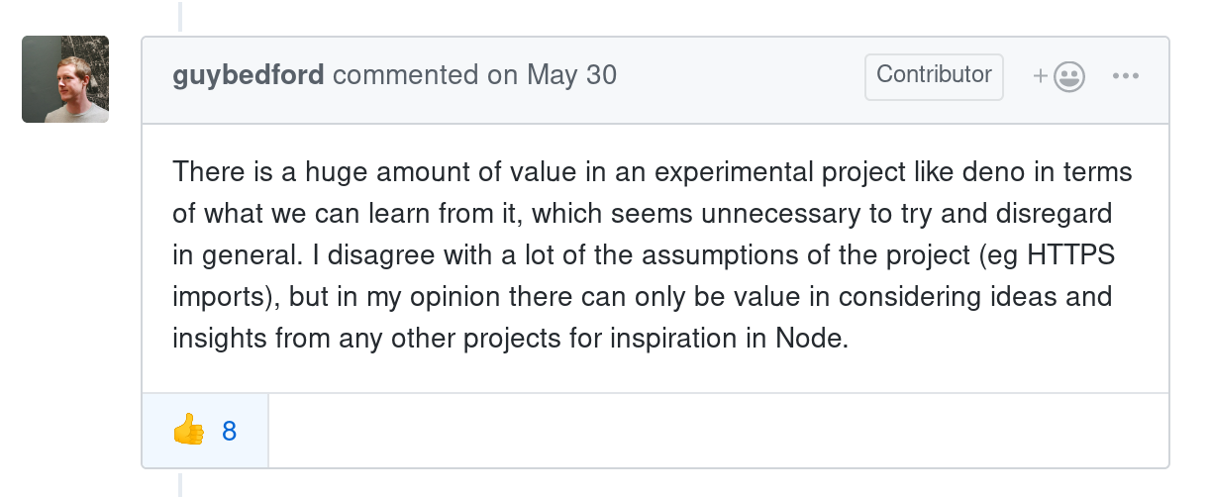Click the 'HTTPS' text in the comment
Screen dimensions: 1210x497
point(1072,255)
